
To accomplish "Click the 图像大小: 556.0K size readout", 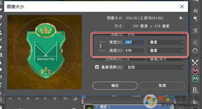I will point(135,18).
